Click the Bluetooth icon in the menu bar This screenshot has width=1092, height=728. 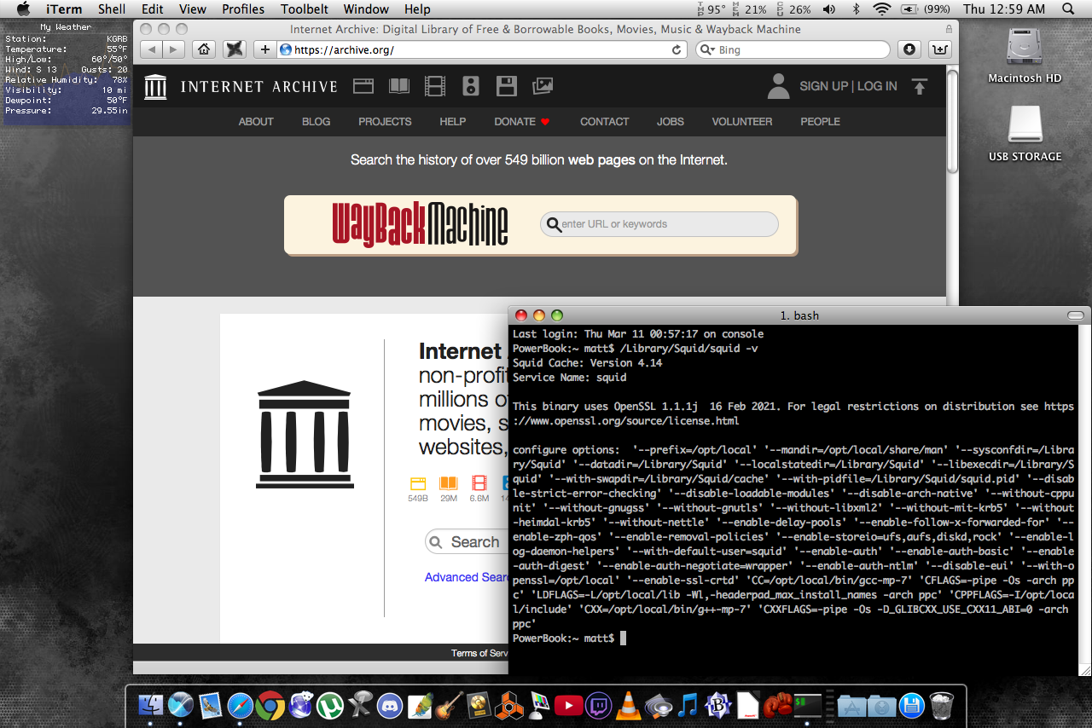pos(857,9)
